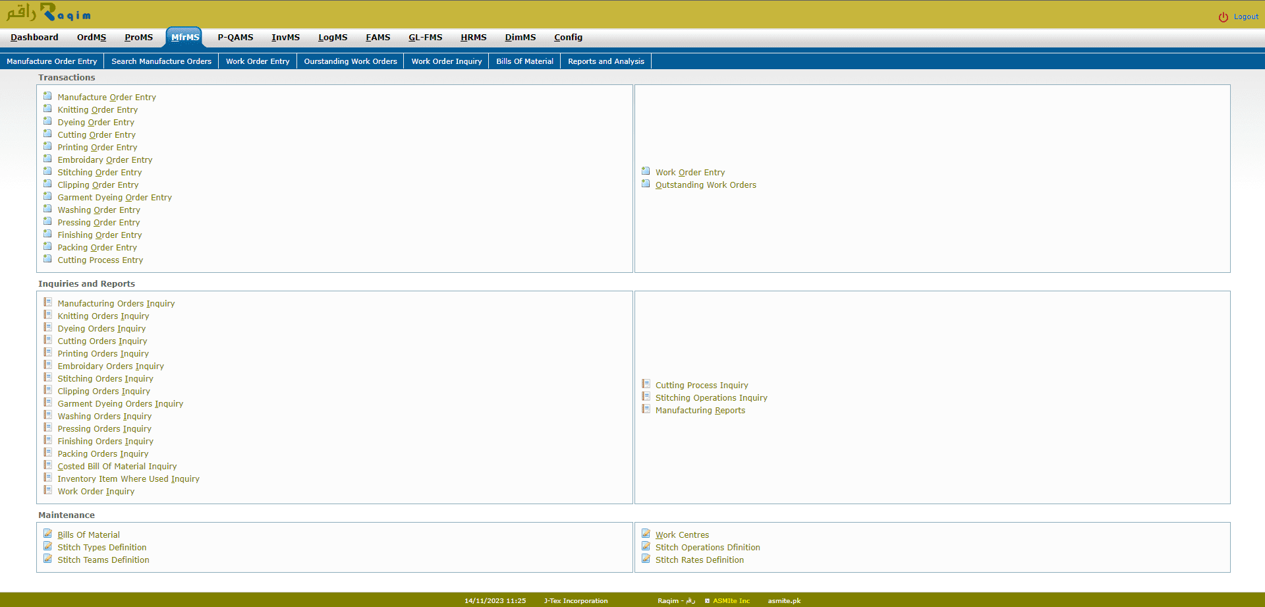Click the icon beside Work Centres
Image resolution: width=1265 pixels, height=607 pixels.
coord(646,534)
